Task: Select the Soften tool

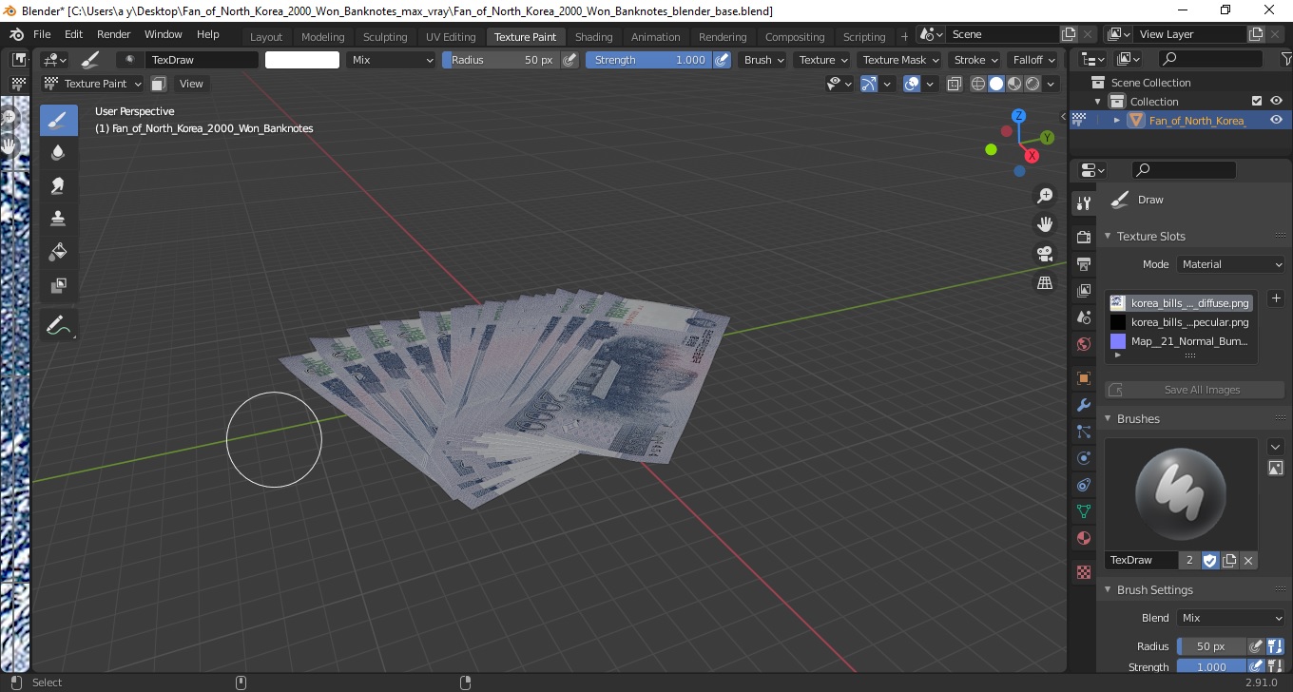Action: [58, 152]
